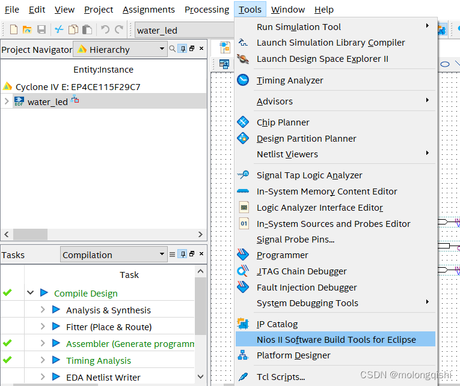This screenshot has width=460, height=386.
Task: Click the Cut scissors icon
Action: point(59,29)
